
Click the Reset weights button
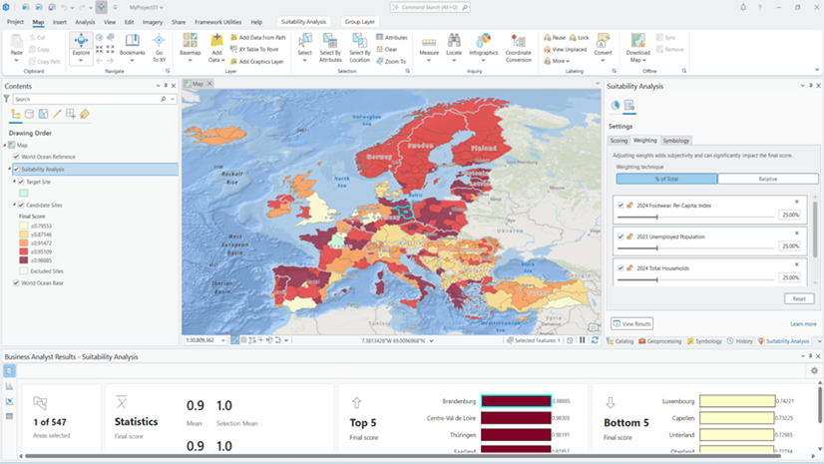pyautogui.click(x=799, y=298)
